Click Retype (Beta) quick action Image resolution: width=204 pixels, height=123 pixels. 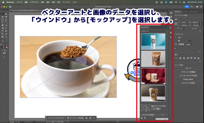(x=188, y=79)
